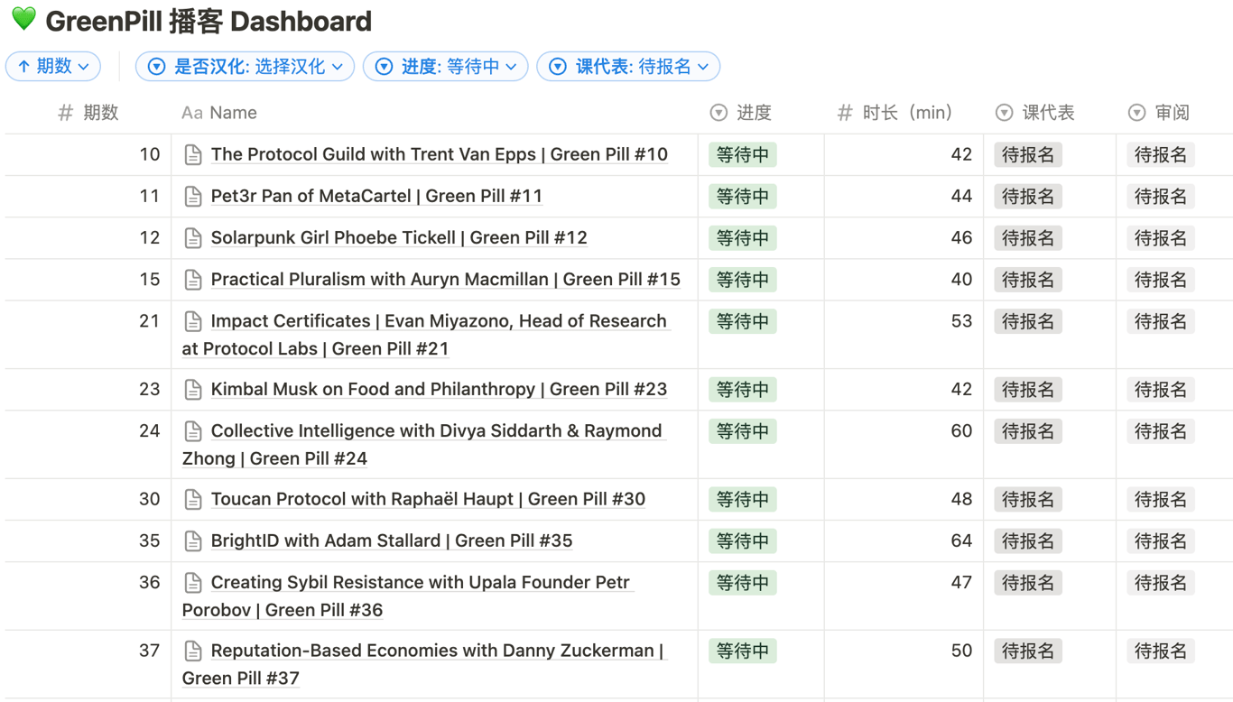The height and width of the screenshot is (702, 1233).
Task: Click page icon beside Practical Pluralism row
Action: (193, 280)
